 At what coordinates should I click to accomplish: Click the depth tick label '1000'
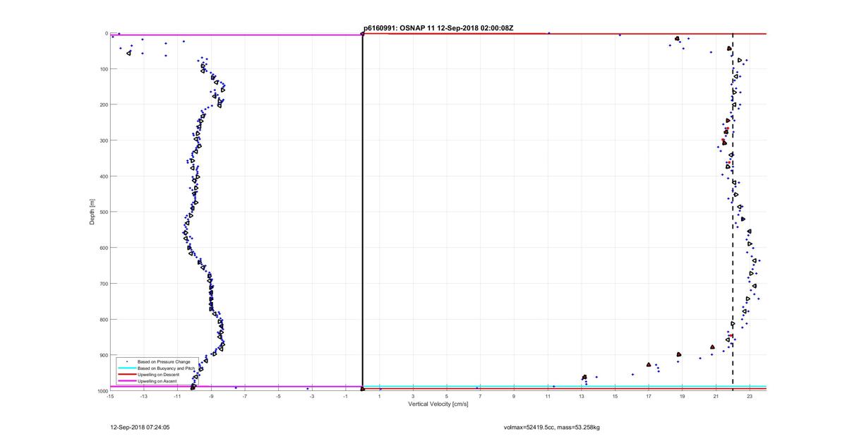102,391
